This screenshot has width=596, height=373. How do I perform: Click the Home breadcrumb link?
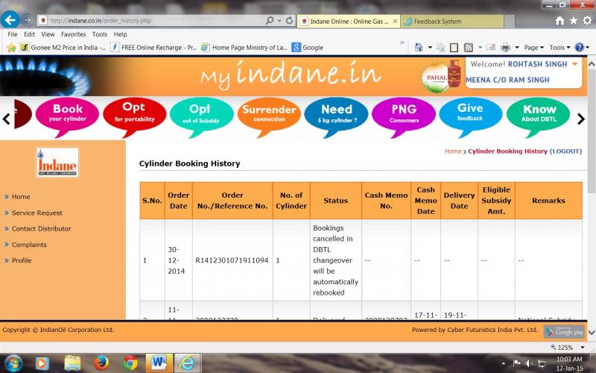[453, 151]
